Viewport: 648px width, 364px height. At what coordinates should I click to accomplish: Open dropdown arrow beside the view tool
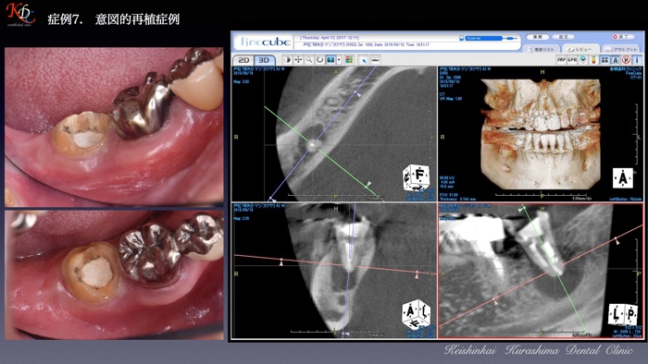[x=339, y=60]
